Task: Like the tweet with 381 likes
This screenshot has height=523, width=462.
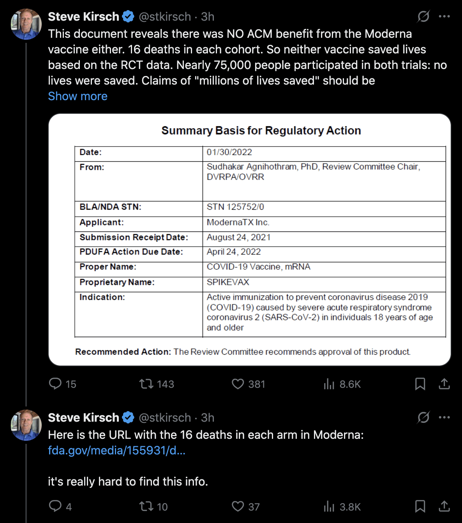Action: [x=238, y=384]
